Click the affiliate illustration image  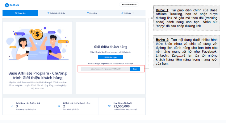pyautogui.click(x=38, y=43)
